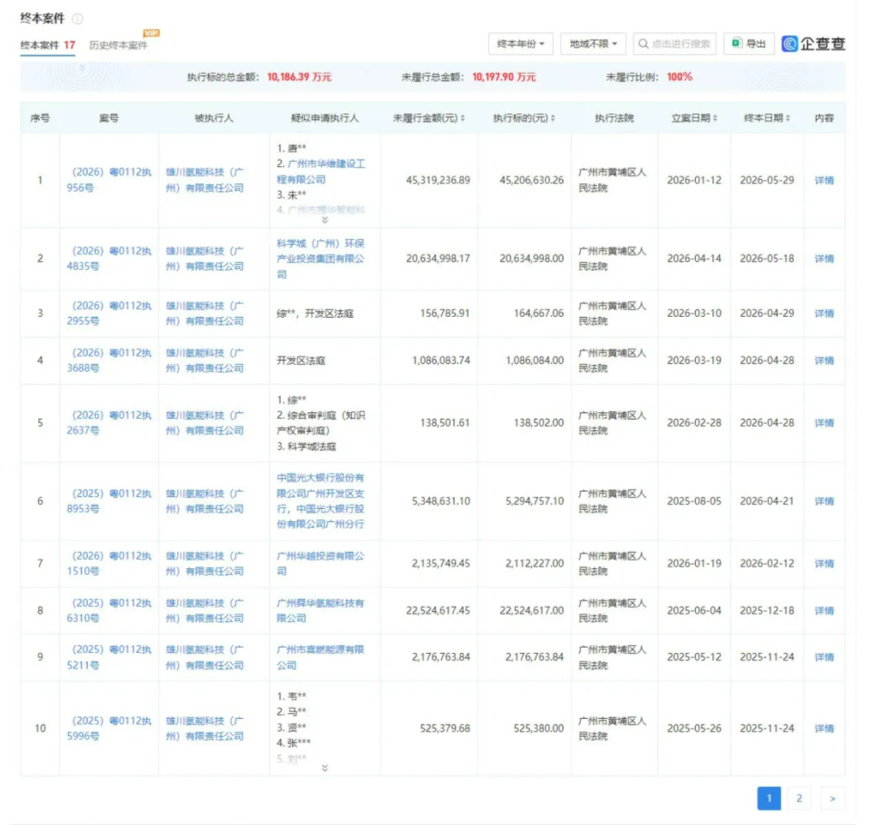Click amount 45,319,236.89
The image size is (876, 825).
tap(438, 180)
